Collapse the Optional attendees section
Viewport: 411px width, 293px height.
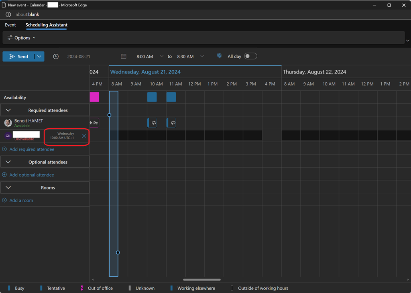pos(8,162)
